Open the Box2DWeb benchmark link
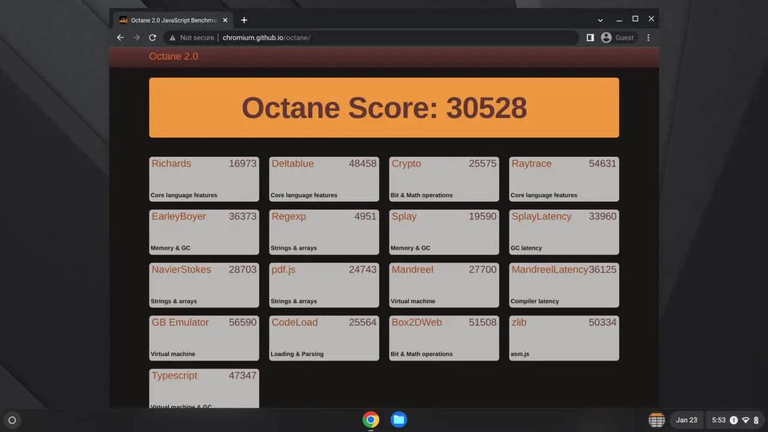Viewport: 768px width, 432px height. pos(416,322)
